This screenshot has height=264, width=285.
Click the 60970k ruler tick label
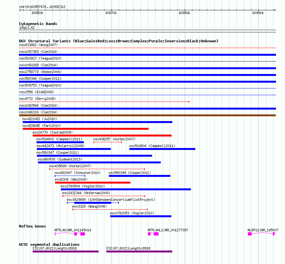point(111,13)
